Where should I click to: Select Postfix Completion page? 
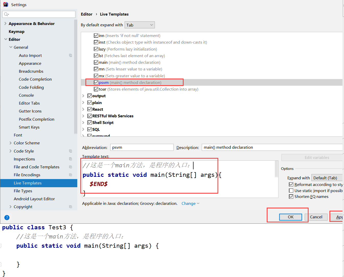(36, 119)
